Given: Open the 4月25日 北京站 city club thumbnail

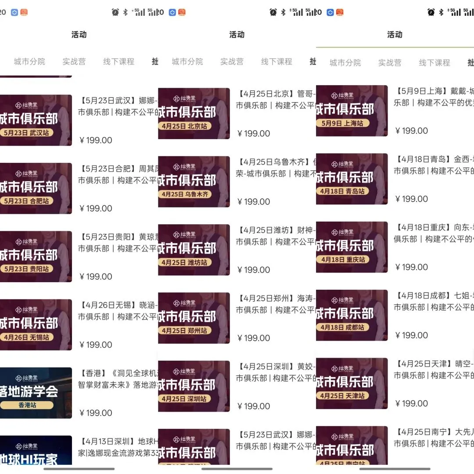Looking at the screenshot, I should click(x=194, y=113).
